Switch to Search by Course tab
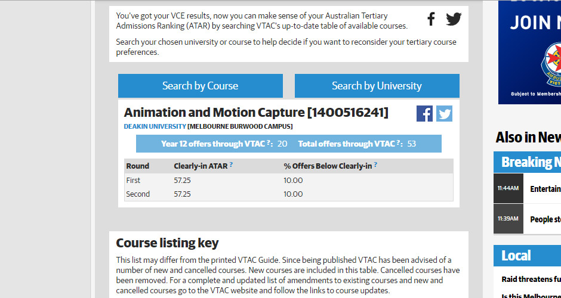This screenshot has height=298, width=561. click(x=200, y=86)
